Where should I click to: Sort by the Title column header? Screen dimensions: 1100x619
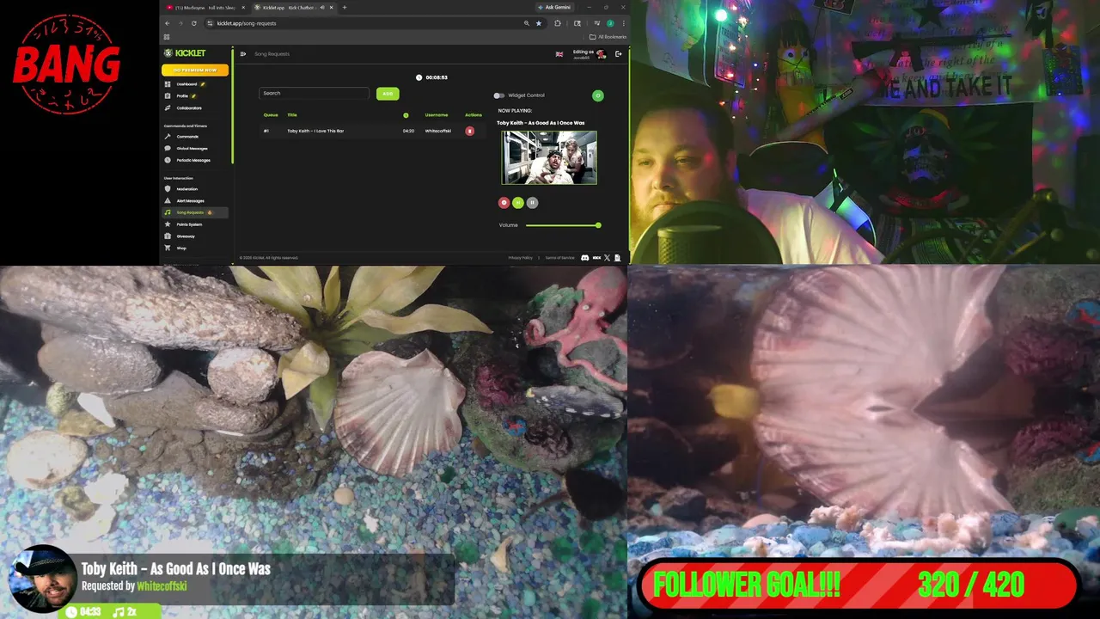click(x=292, y=115)
